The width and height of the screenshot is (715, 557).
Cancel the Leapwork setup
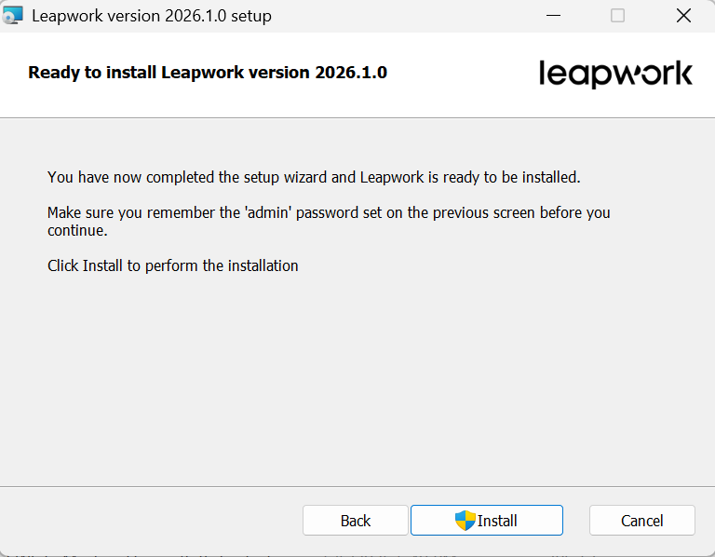(x=642, y=520)
